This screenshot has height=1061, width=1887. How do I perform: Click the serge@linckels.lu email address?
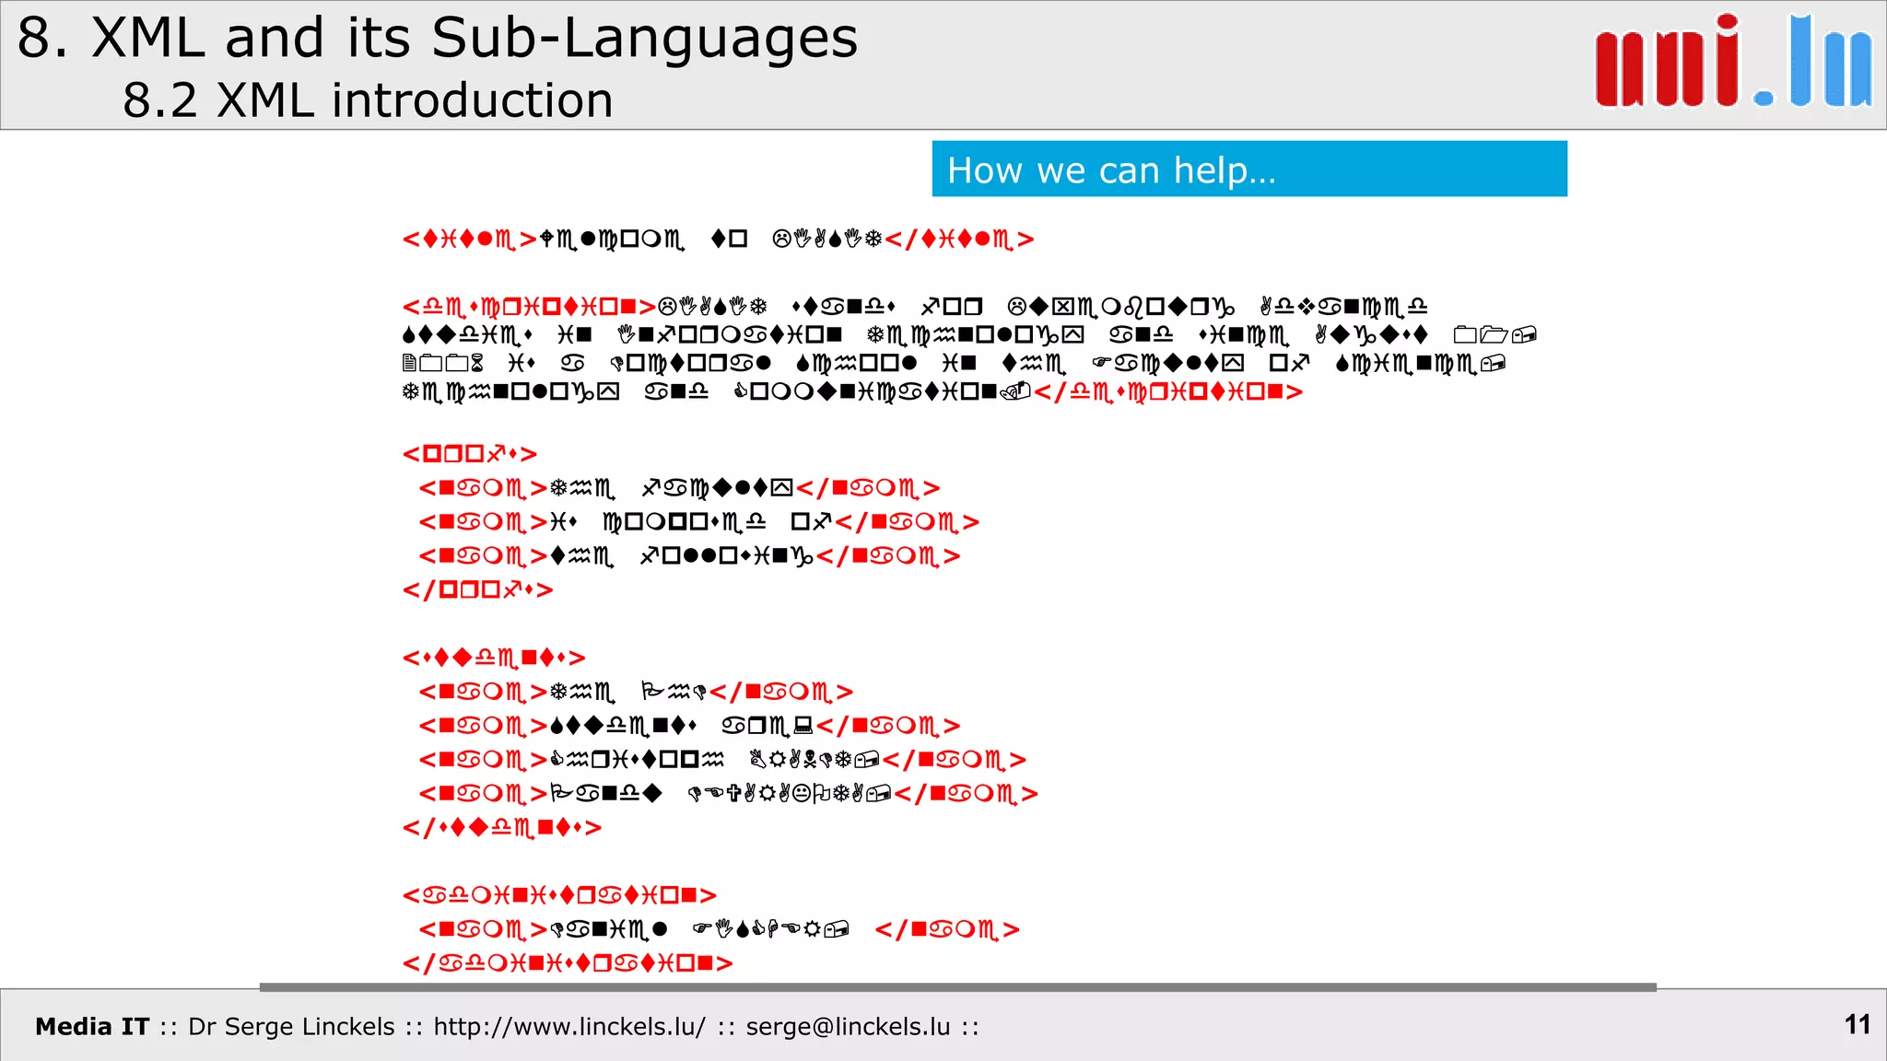[847, 1026]
